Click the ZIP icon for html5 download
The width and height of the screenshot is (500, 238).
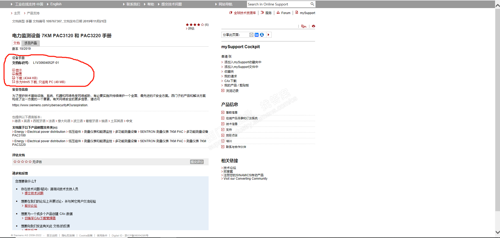14,82
